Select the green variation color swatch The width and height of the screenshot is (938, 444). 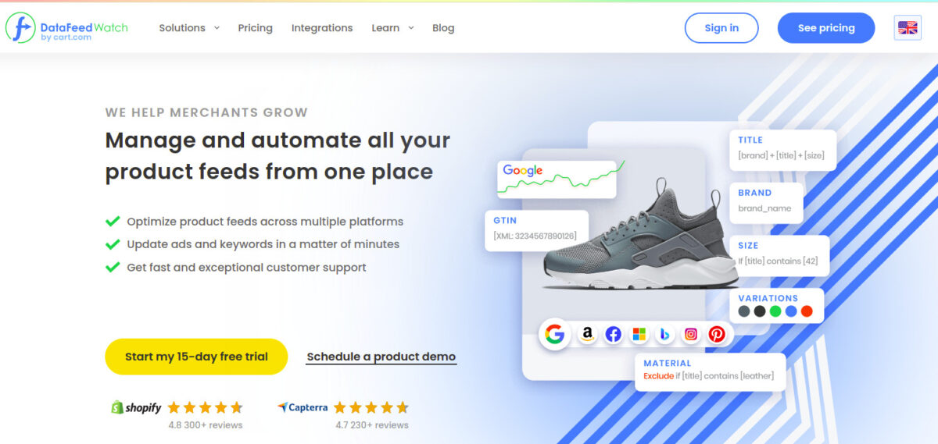[775, 311]
